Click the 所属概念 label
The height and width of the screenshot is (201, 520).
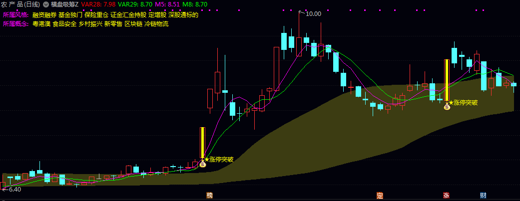[x=16, y=24]
